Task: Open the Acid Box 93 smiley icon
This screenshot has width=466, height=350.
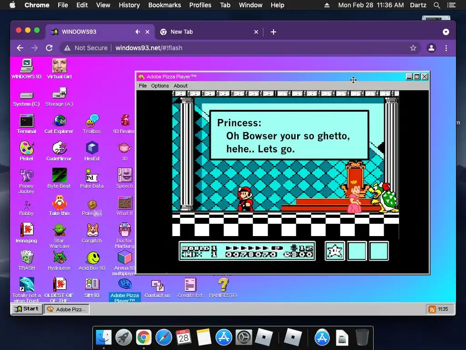Action: (92, 261)
